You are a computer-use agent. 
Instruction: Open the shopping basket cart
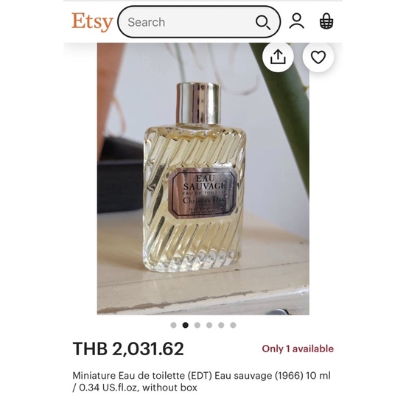(326, 21)
